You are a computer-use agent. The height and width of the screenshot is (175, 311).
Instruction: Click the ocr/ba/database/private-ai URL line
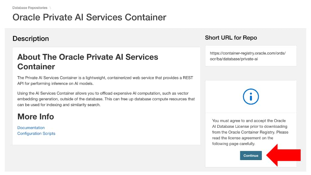pyautogui.click(x=234, y=59)
